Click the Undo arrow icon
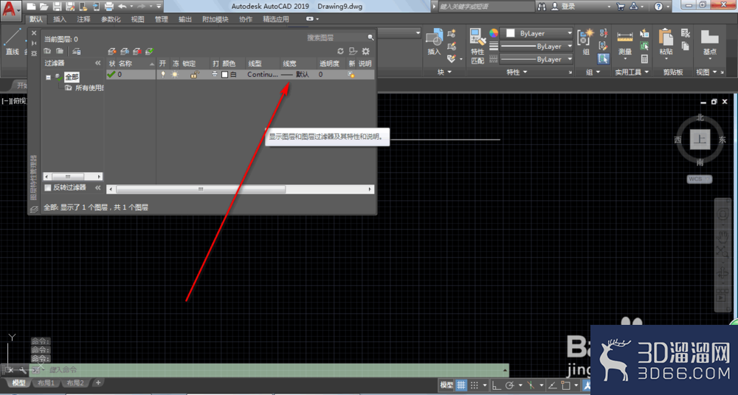Image resolution: width=738 pixels, height=395 pixels. pos(122,7)
